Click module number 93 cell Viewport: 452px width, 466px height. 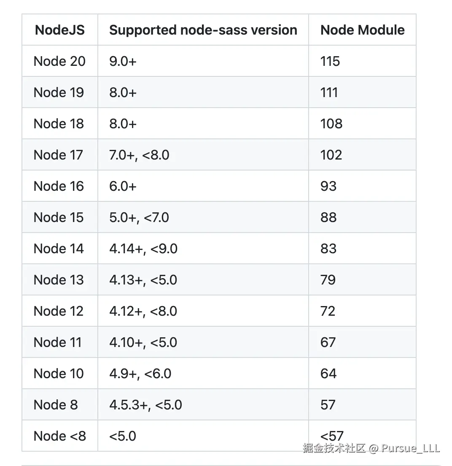point(328,186)
